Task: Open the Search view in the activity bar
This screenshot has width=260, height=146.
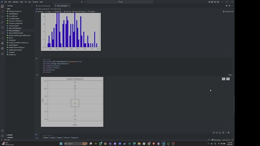Action: pyautogui.click(x=3, y=11)
